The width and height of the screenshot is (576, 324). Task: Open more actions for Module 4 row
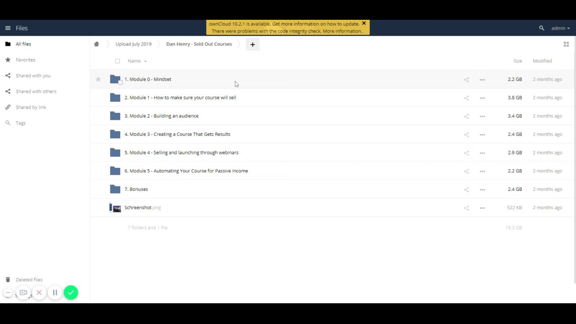tap(482, 153)
